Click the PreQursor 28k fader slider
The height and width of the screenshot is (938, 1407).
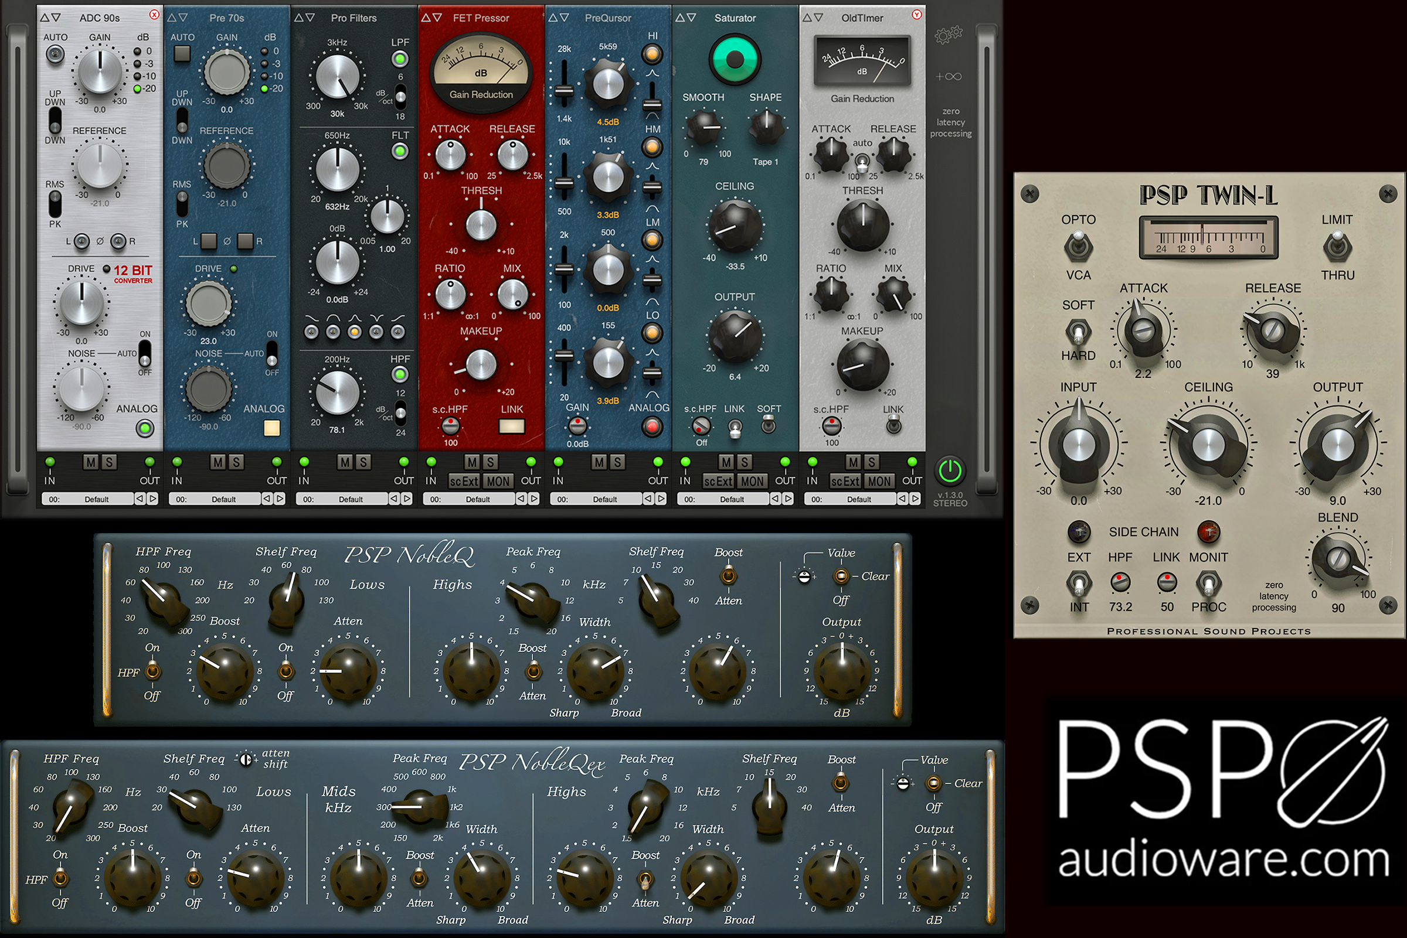[563, 91]
